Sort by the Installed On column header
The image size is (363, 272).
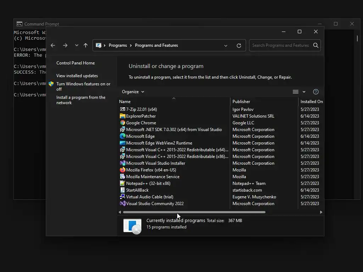click(x=312, y=102)
